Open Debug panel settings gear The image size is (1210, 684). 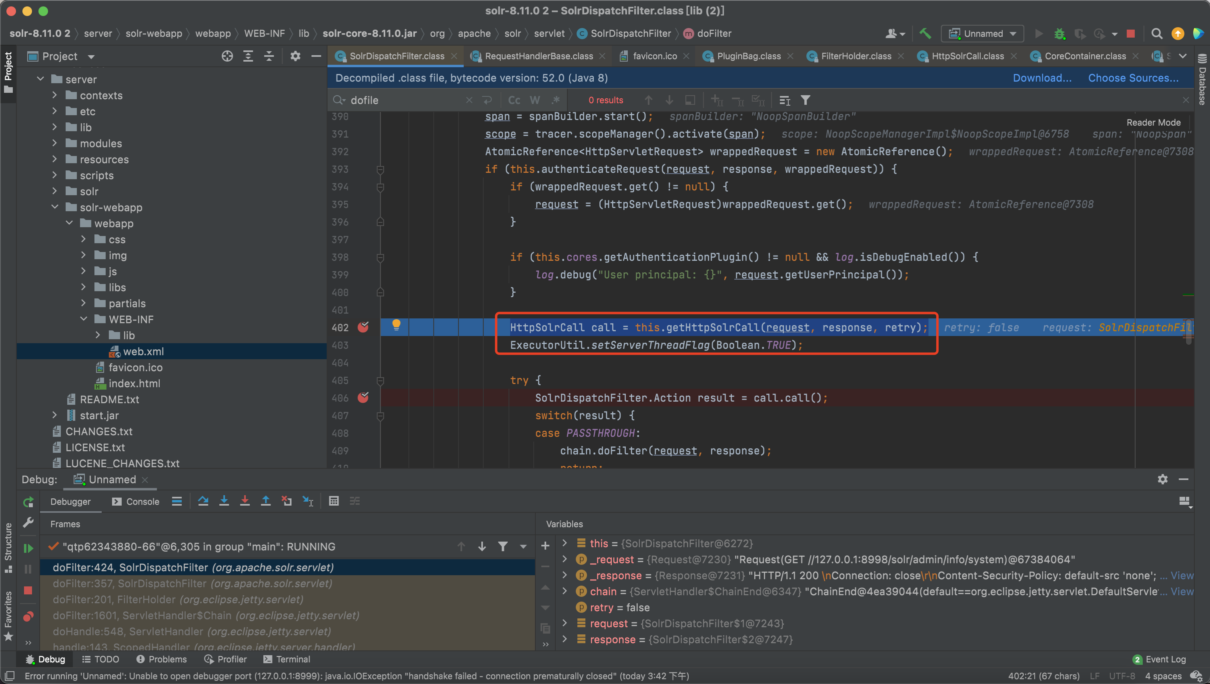(x=1162, y=479)
